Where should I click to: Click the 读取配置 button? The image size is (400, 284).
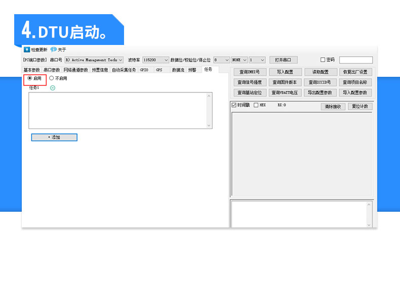click(320, 72)
